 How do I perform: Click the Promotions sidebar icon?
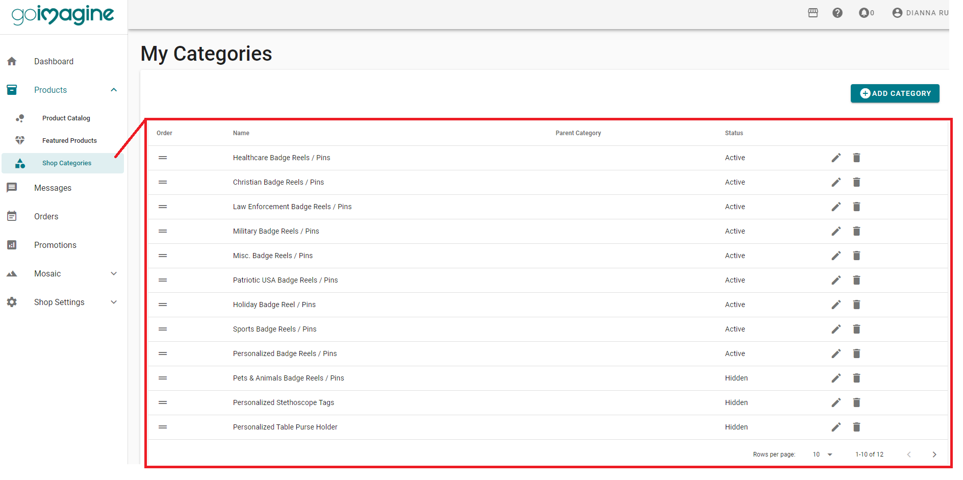[12, 245]
